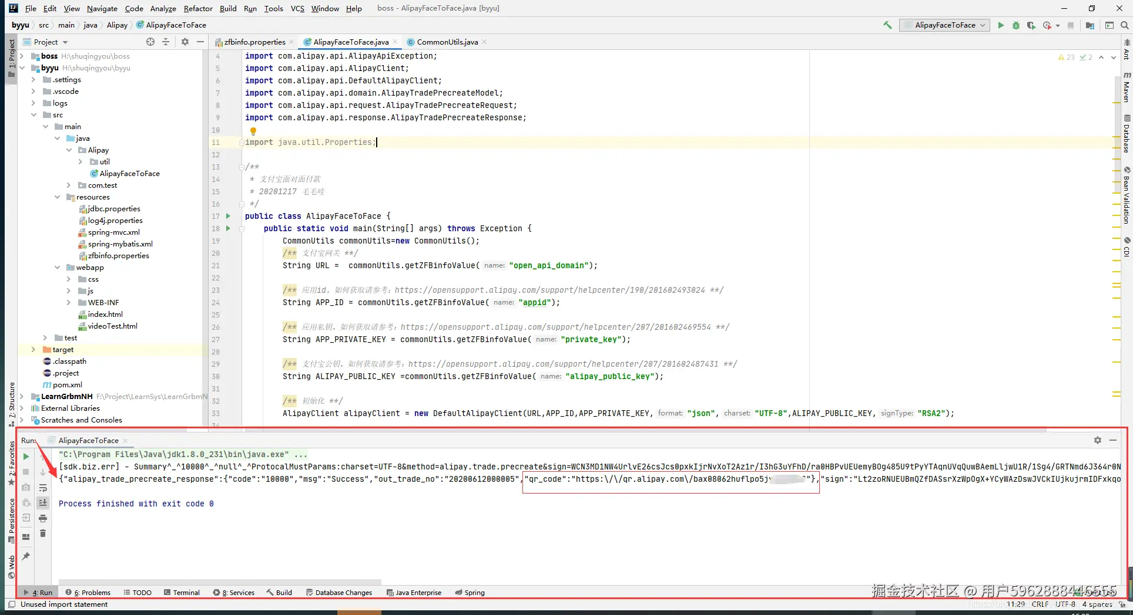Switch to the CommonUtils.java editor tab

pos(447,42)
